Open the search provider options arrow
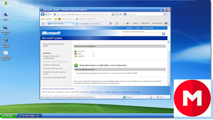The image size is (213, 120). (168, 14)
